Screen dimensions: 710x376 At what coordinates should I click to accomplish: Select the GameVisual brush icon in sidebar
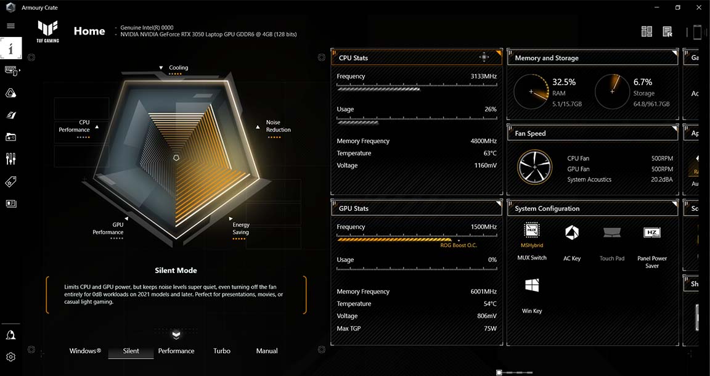point(10,115)
